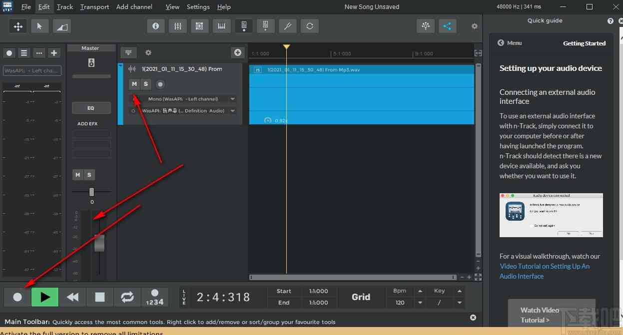Image resolution: width=623 pixels, height=335 pixels.
Task: Click the three dots button in the mixer panel
Action: click(x=39, y=53)
